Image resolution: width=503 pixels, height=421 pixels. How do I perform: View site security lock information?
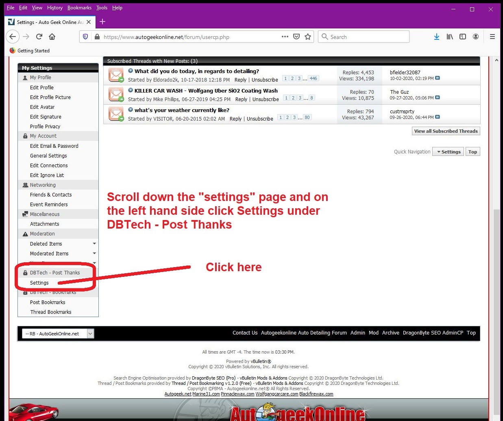[97, 37]
